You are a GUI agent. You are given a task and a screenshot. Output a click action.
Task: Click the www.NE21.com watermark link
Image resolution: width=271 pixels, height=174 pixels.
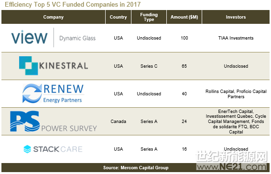pyautogui.click(x=232, y=167)
